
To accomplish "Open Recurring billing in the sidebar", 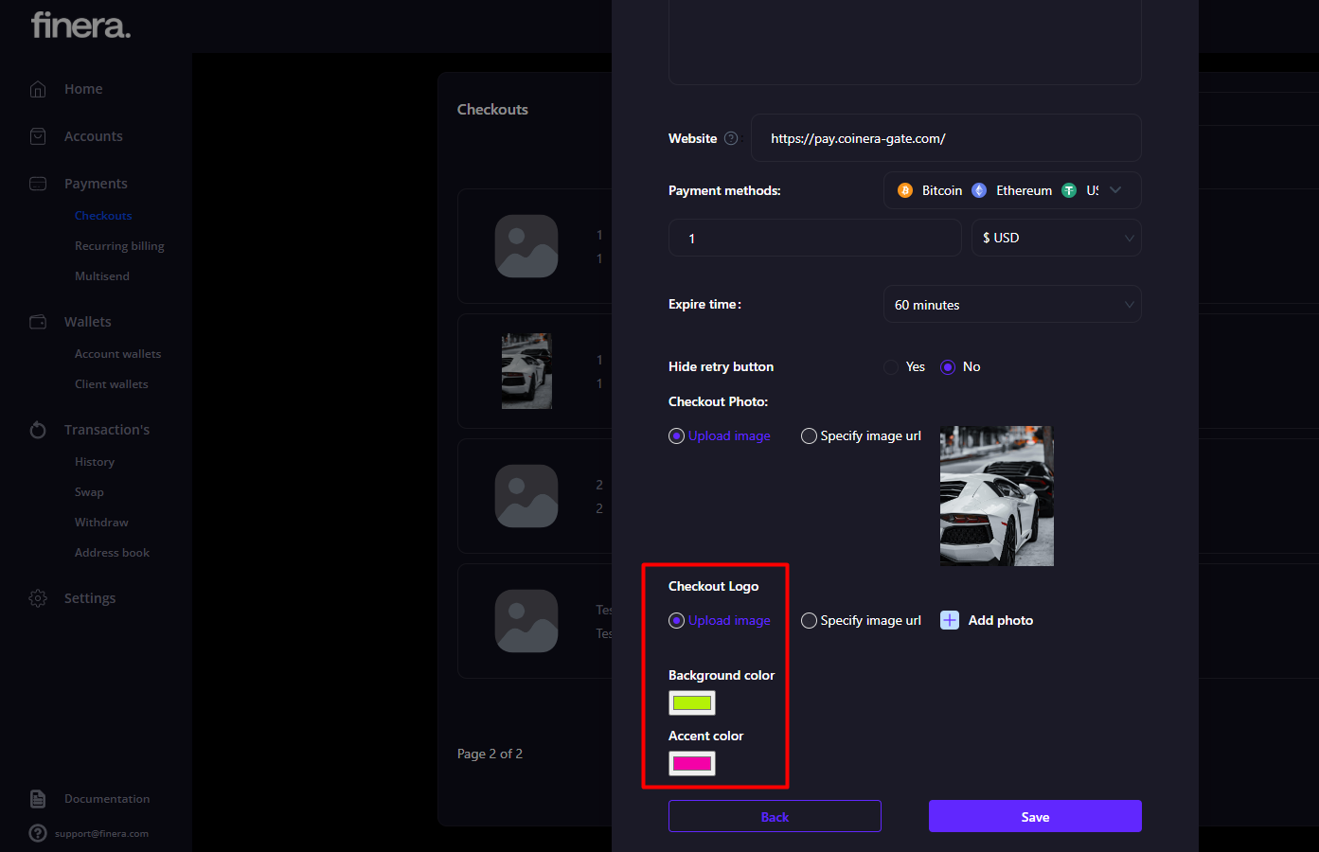I will (x=119, y=246).
